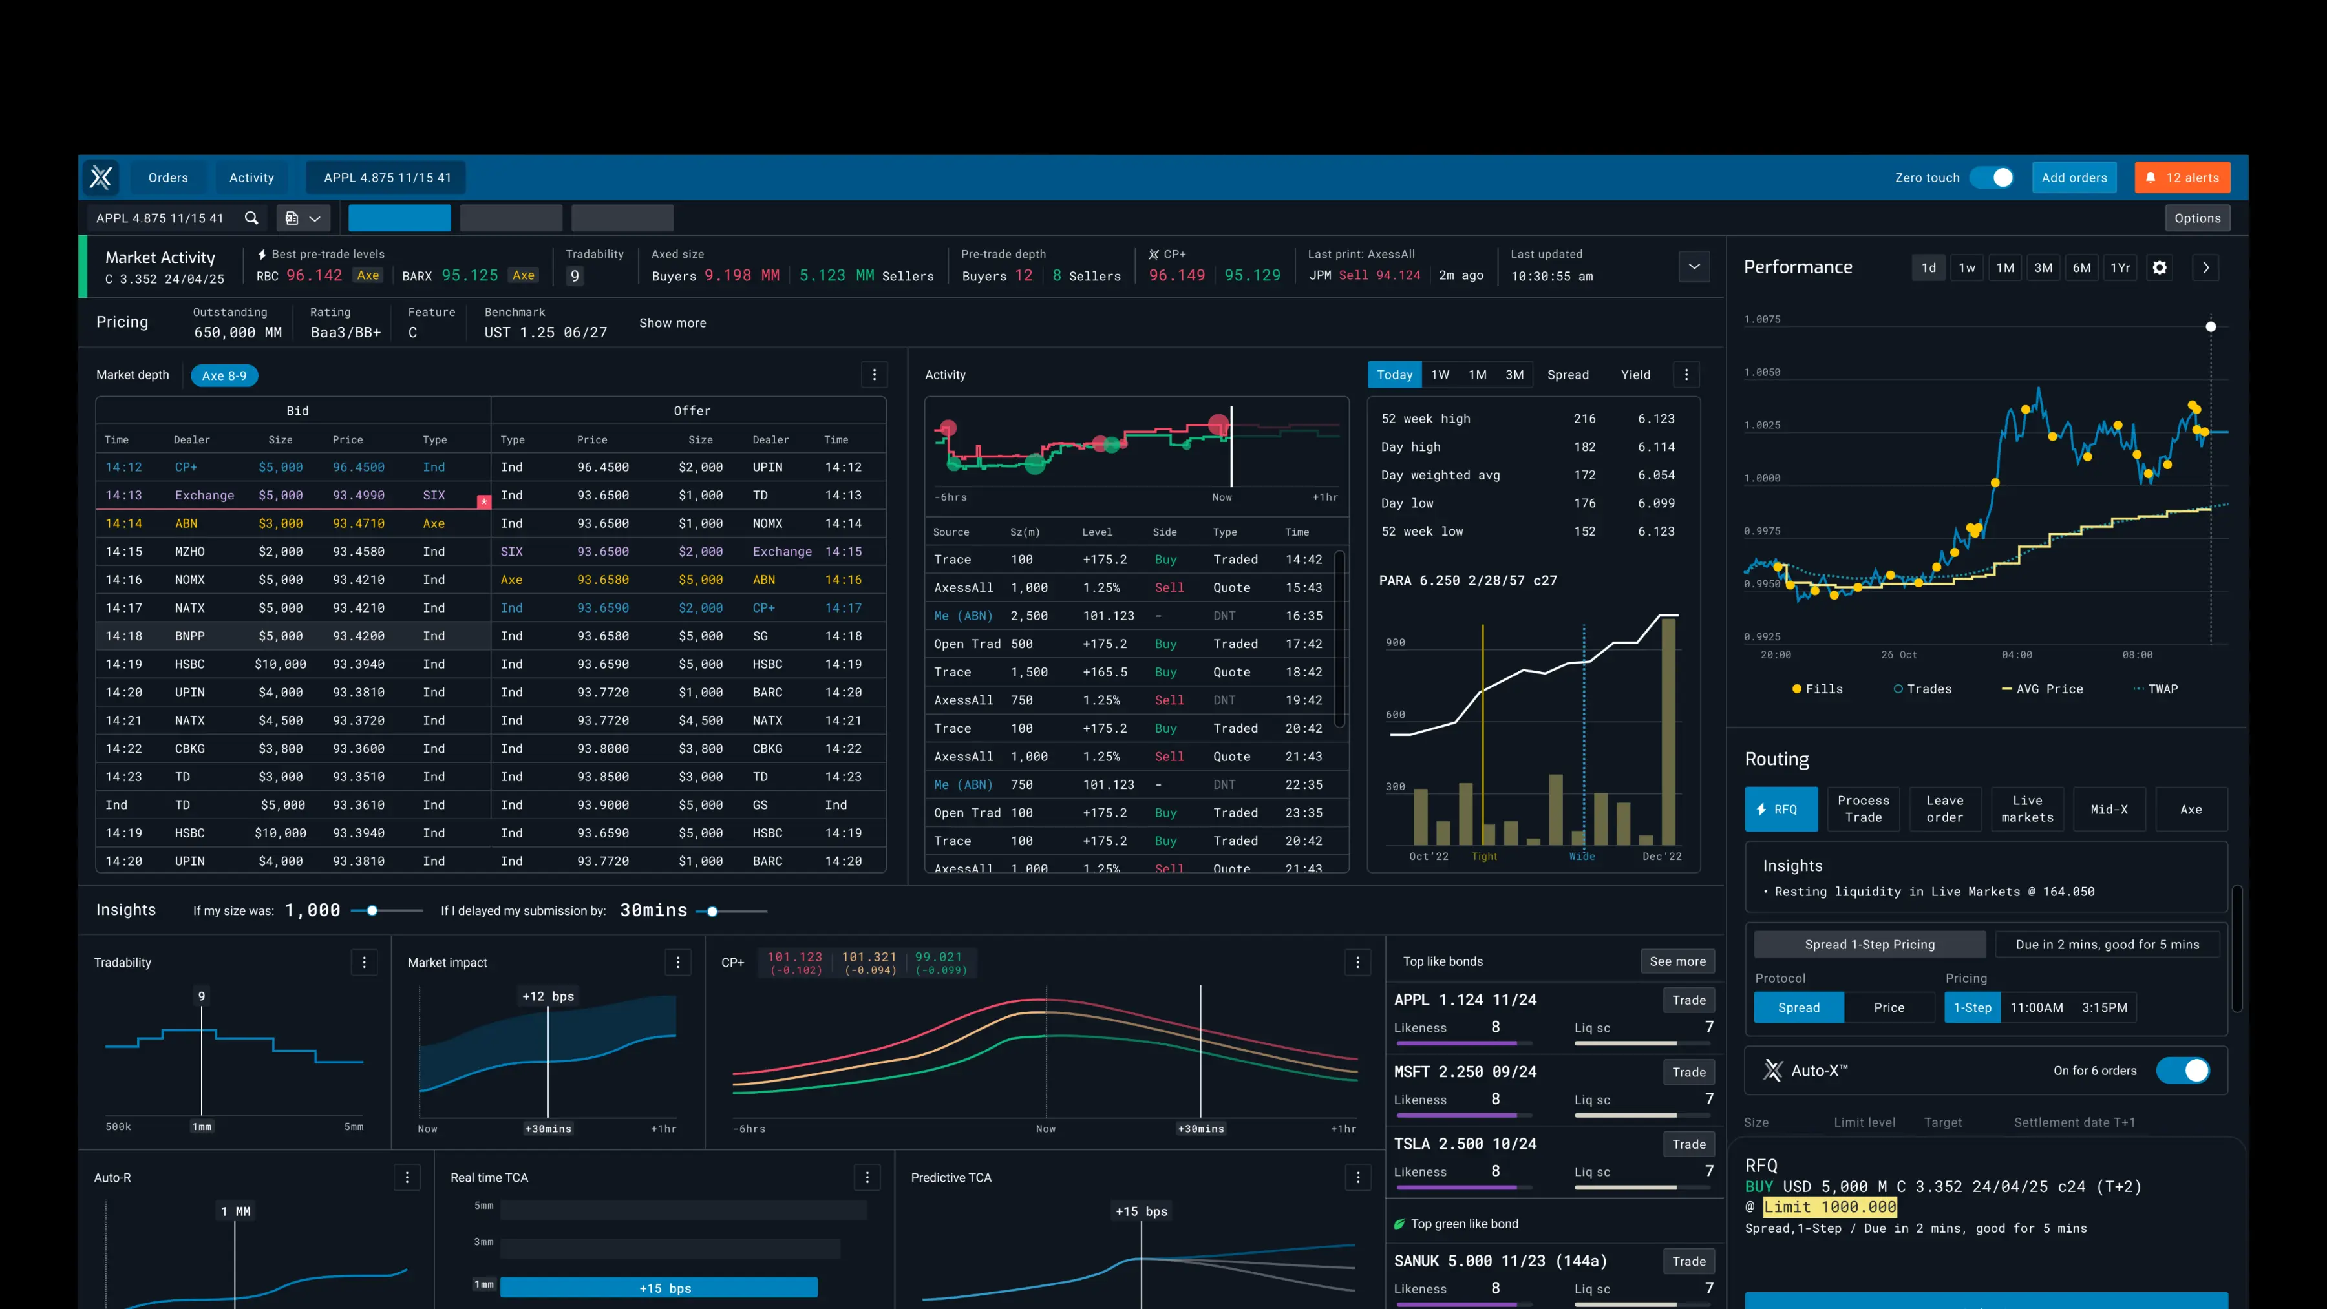Open Spread 1-Step Pricing selector

point(1870,945)
